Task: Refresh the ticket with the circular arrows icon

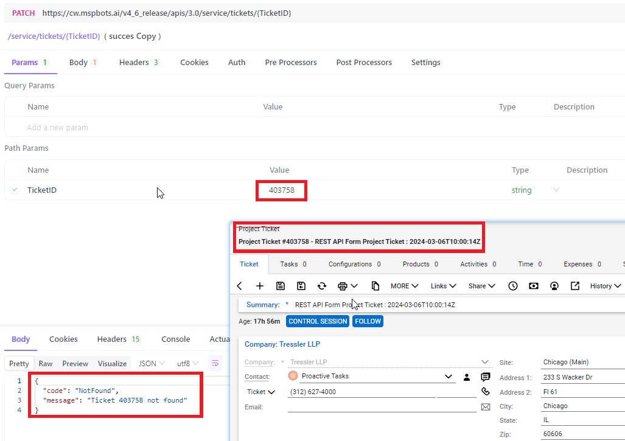Action: pyautogui.click(x=322, y=286)
